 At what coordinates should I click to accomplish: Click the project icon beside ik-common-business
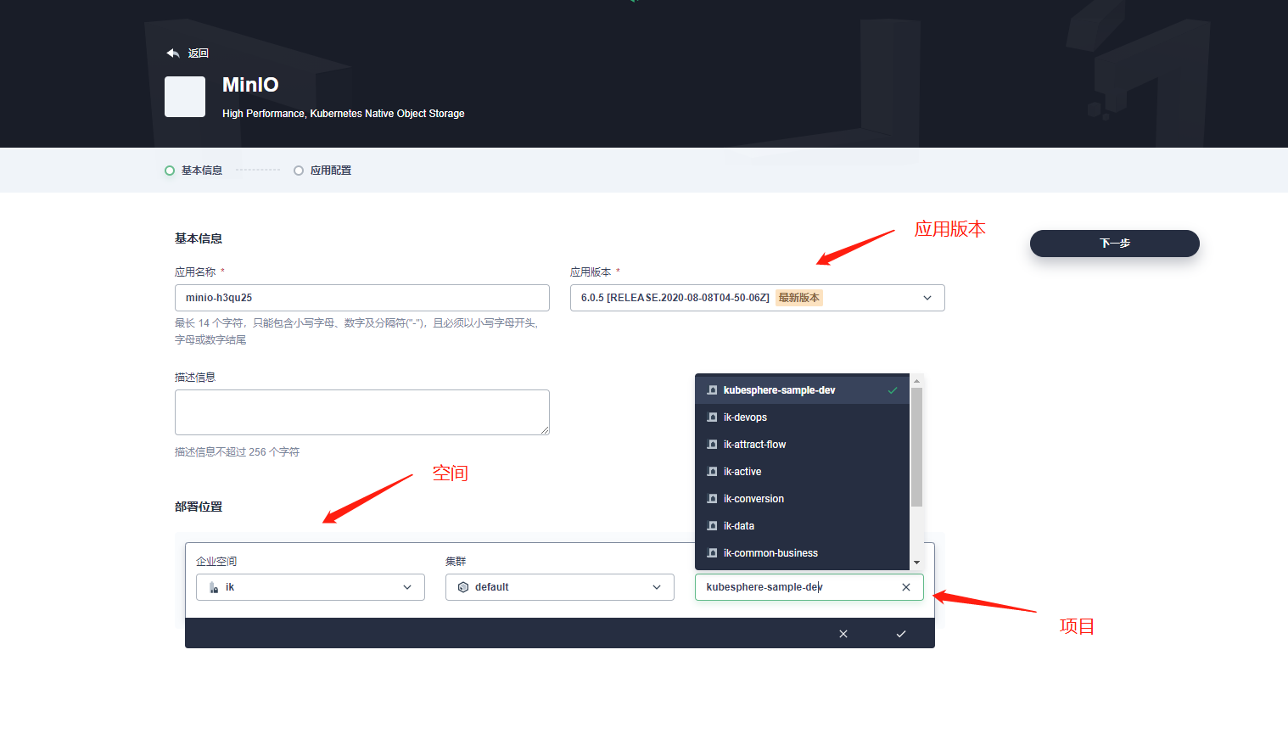pyautogui.click(x=711, y=552)
